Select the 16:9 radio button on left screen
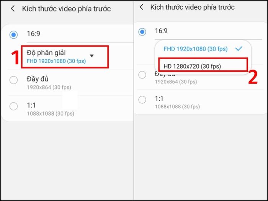This screenshot has width=268, height=201. tap(13, 35)
